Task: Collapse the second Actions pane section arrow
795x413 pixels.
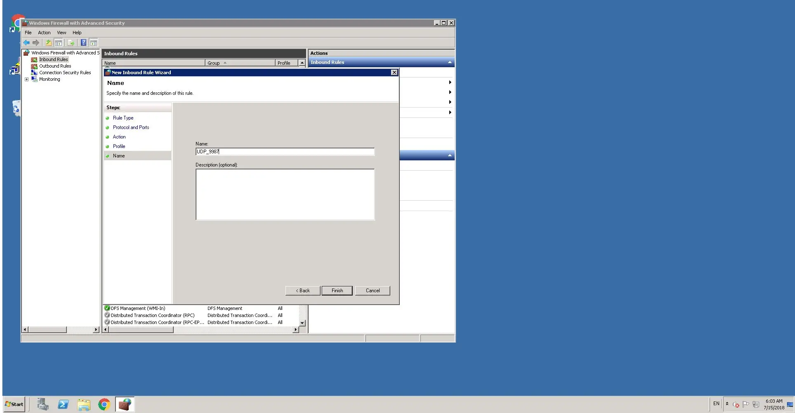Action: coord(450,155)
